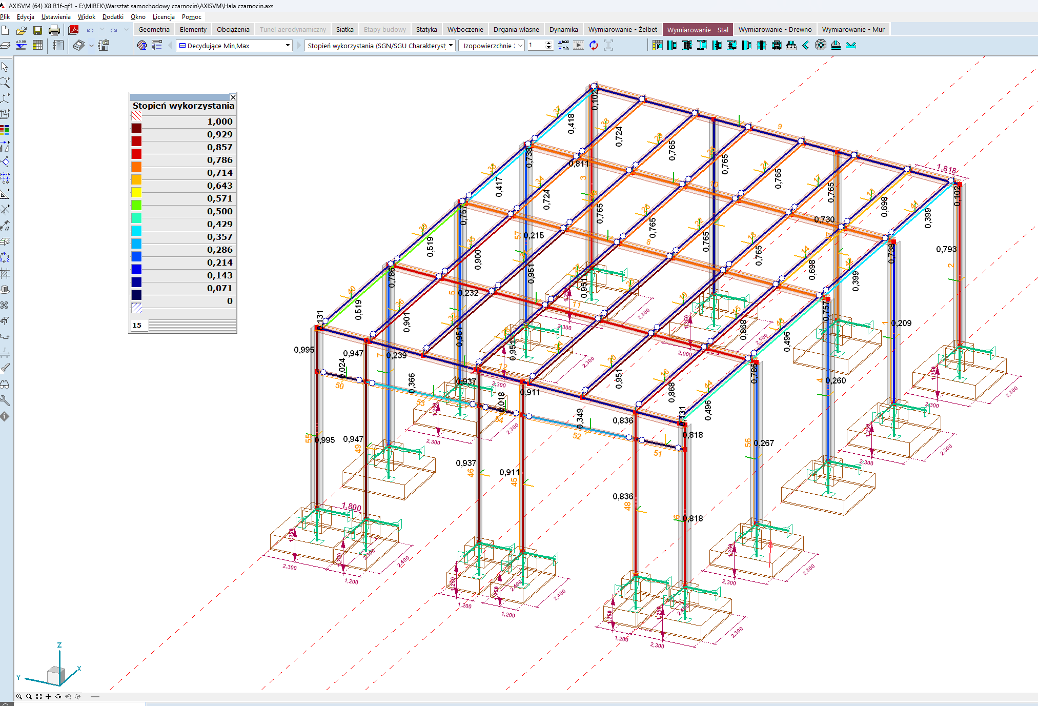Increment the scale value stepper
The image size is (1038, 706).
click(x=548, y=43)
